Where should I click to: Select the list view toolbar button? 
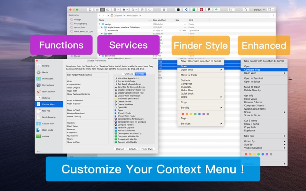(x=103, y=10)
